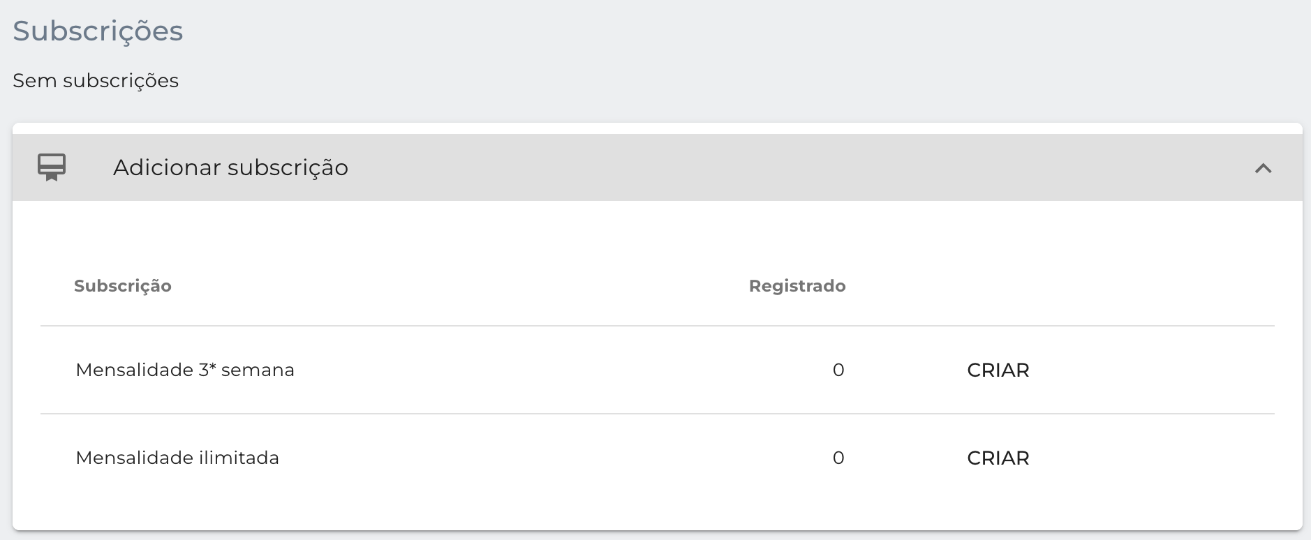Click the word "Mensalidade" in the second table row

click(x=135, y=458)
